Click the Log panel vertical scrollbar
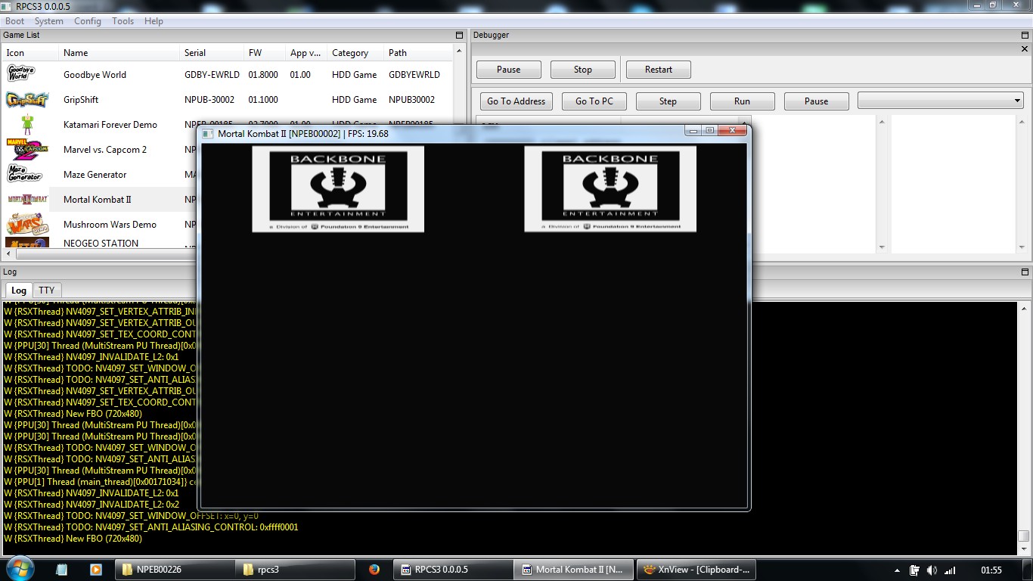 tap(1023, 424)
